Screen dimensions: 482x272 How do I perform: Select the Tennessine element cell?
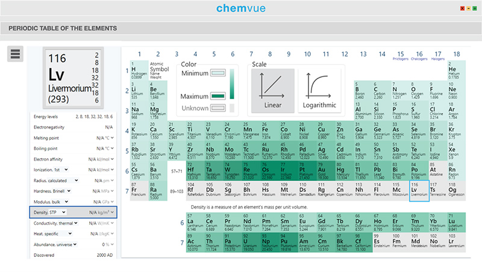(x=438, y=191)
